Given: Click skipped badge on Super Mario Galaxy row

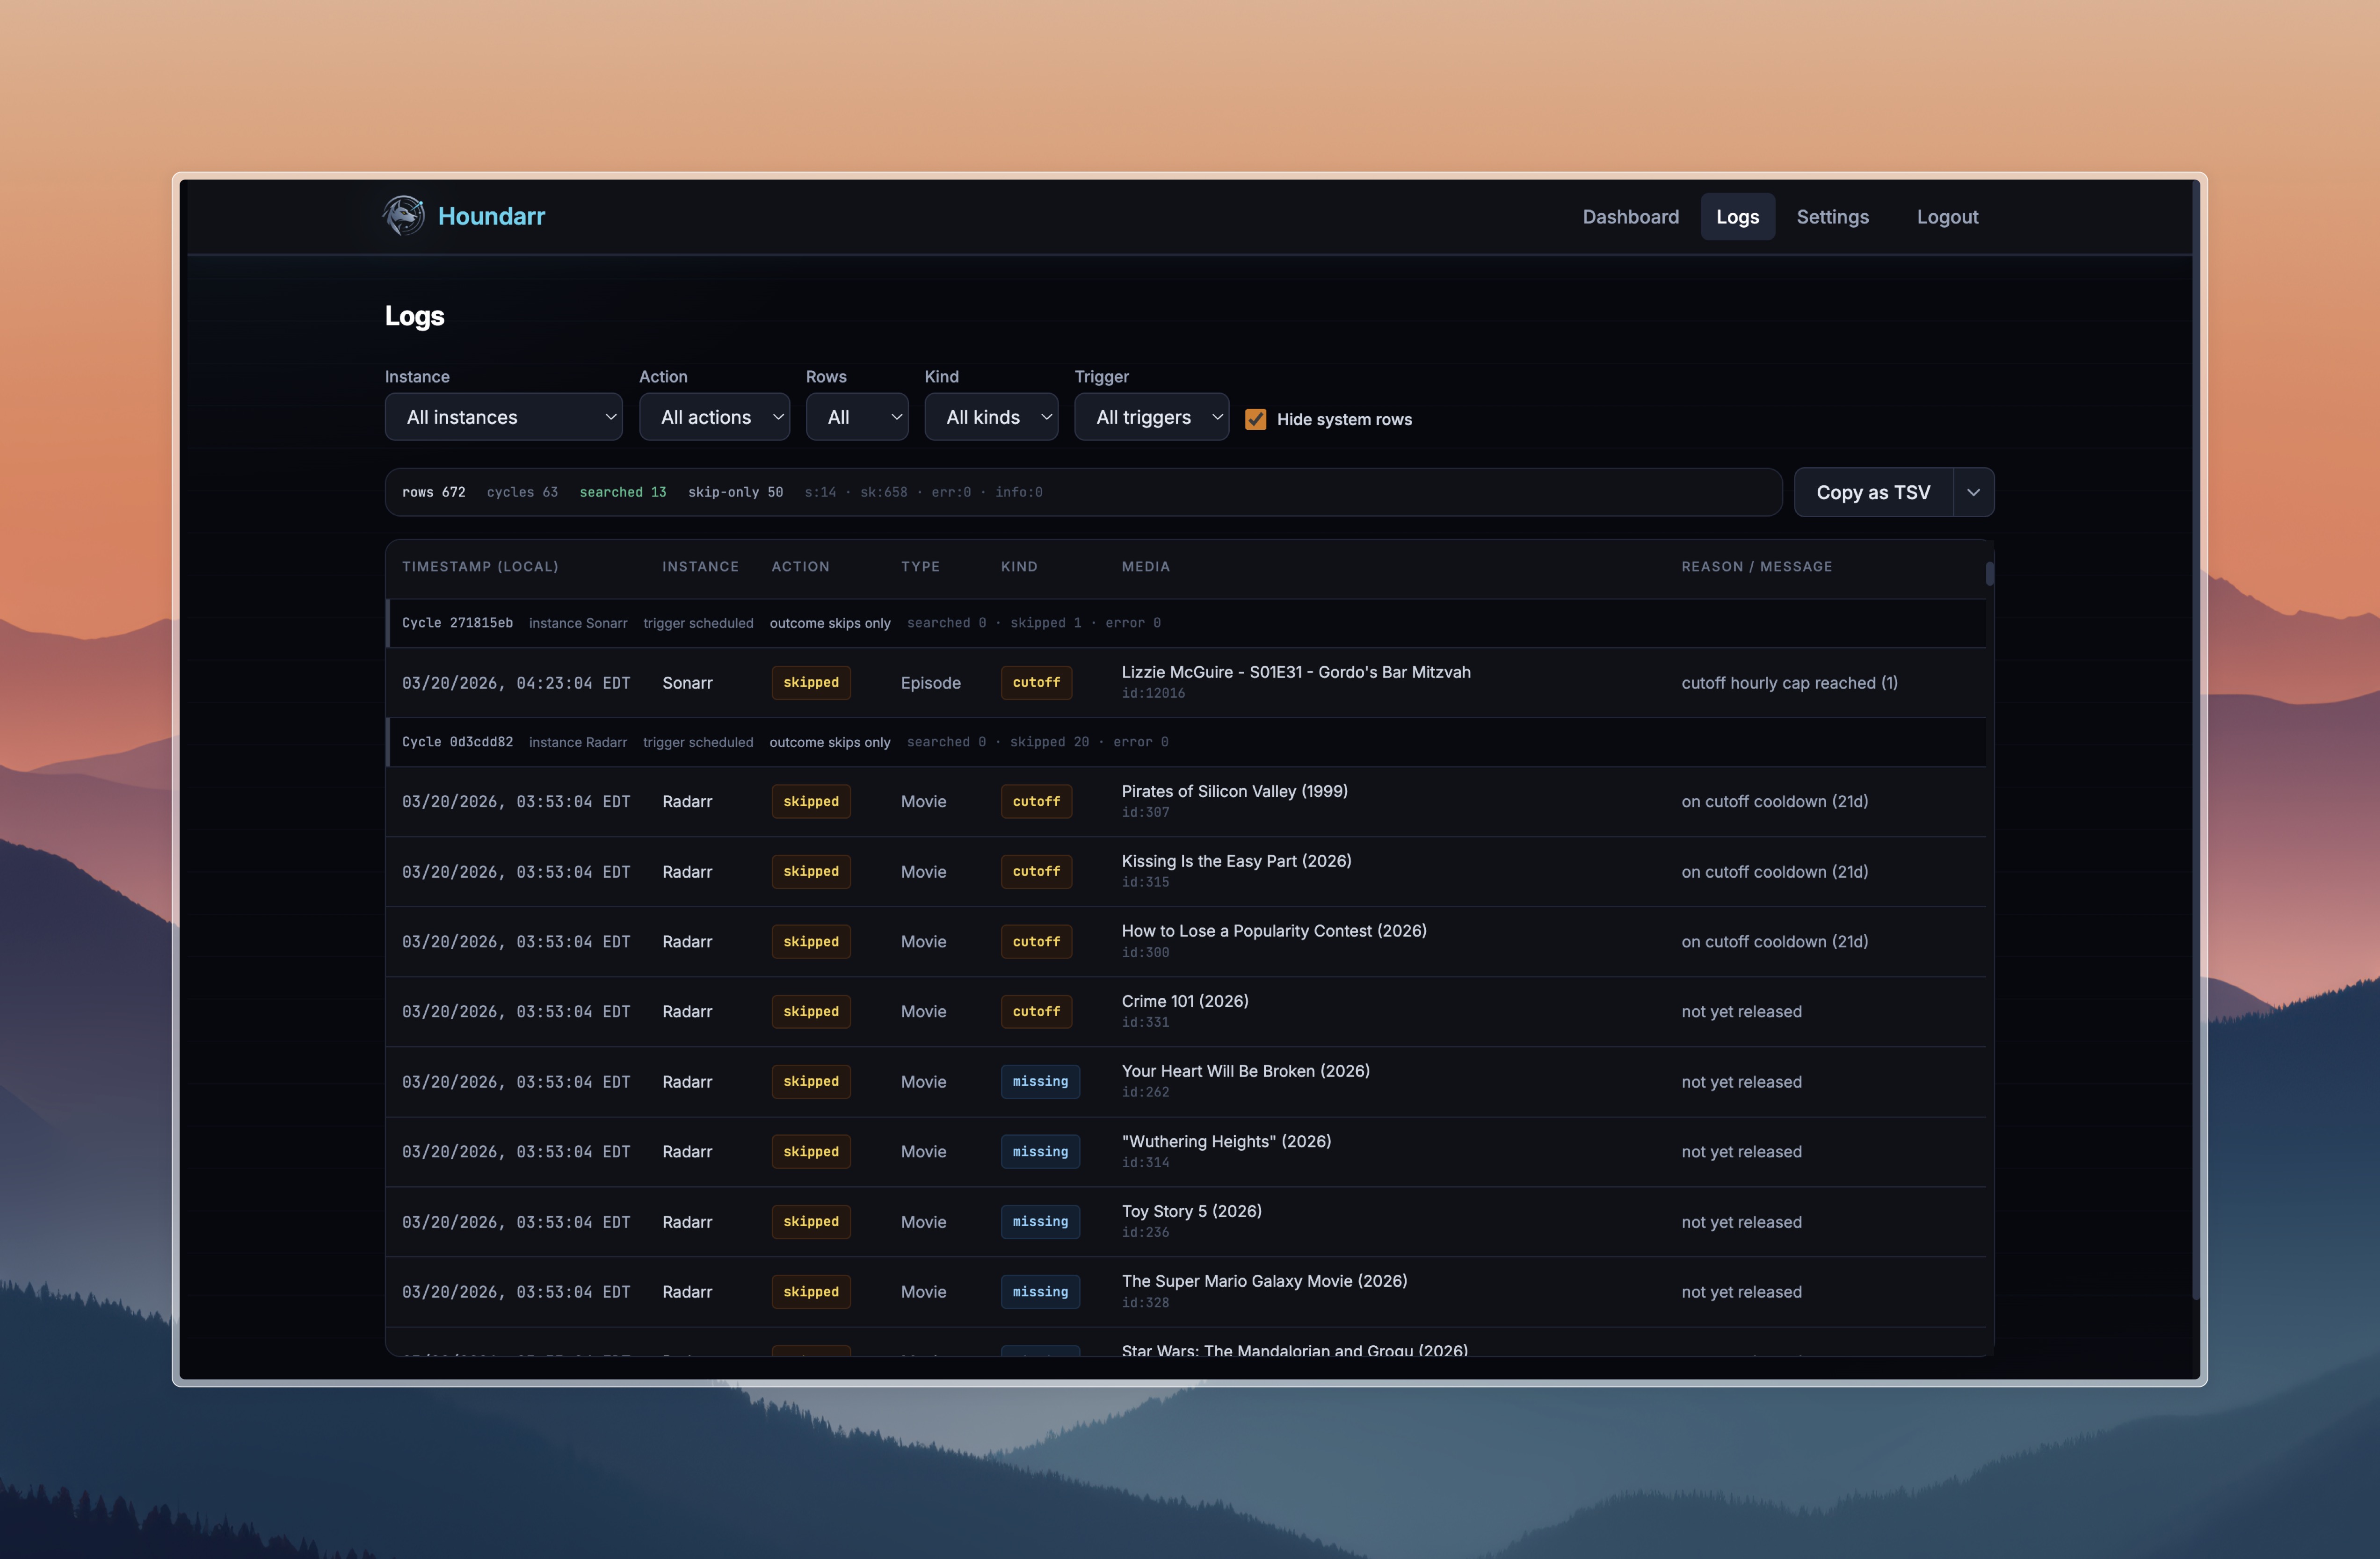Looking at the screenshot, I should point(810,1291).
